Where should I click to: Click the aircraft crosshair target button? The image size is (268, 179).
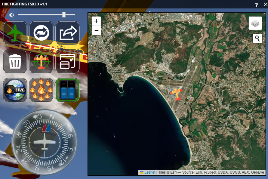click(42, 61)
